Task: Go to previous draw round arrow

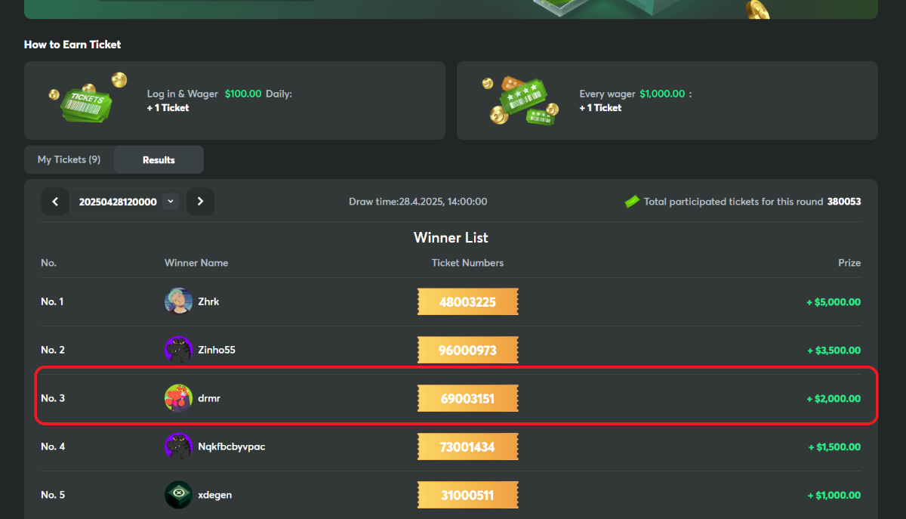Action: tap(55, 202)
